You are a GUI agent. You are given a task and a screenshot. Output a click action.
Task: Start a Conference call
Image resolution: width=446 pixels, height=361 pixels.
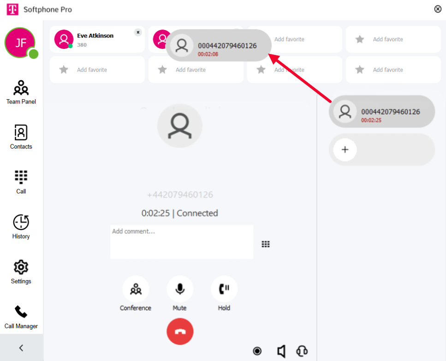(x=136, y=293)
